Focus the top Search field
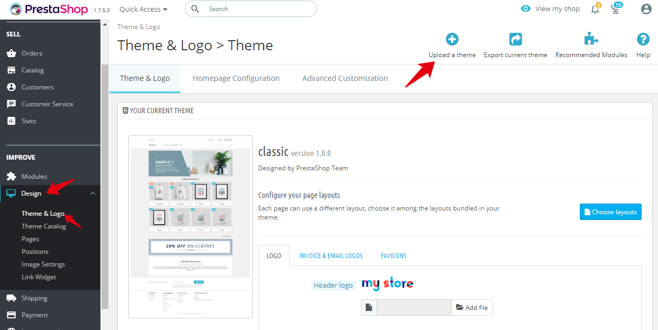 click(251, 9)
